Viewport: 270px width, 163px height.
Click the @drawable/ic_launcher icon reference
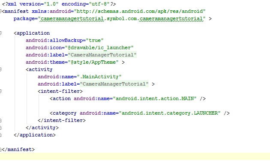pyautogui.click(x=99, y=47)
